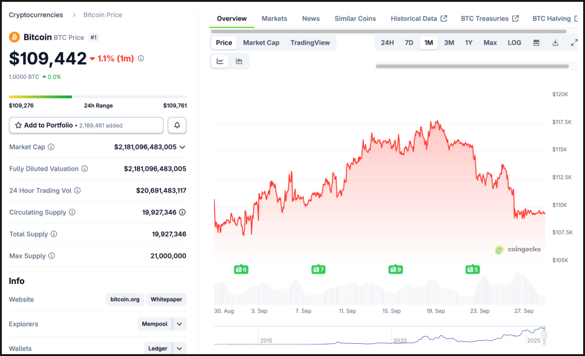The width and height of the screenshot is (585, 356).
Task: Expand the Wallets dropdown arrow
Action: point(179,349)
